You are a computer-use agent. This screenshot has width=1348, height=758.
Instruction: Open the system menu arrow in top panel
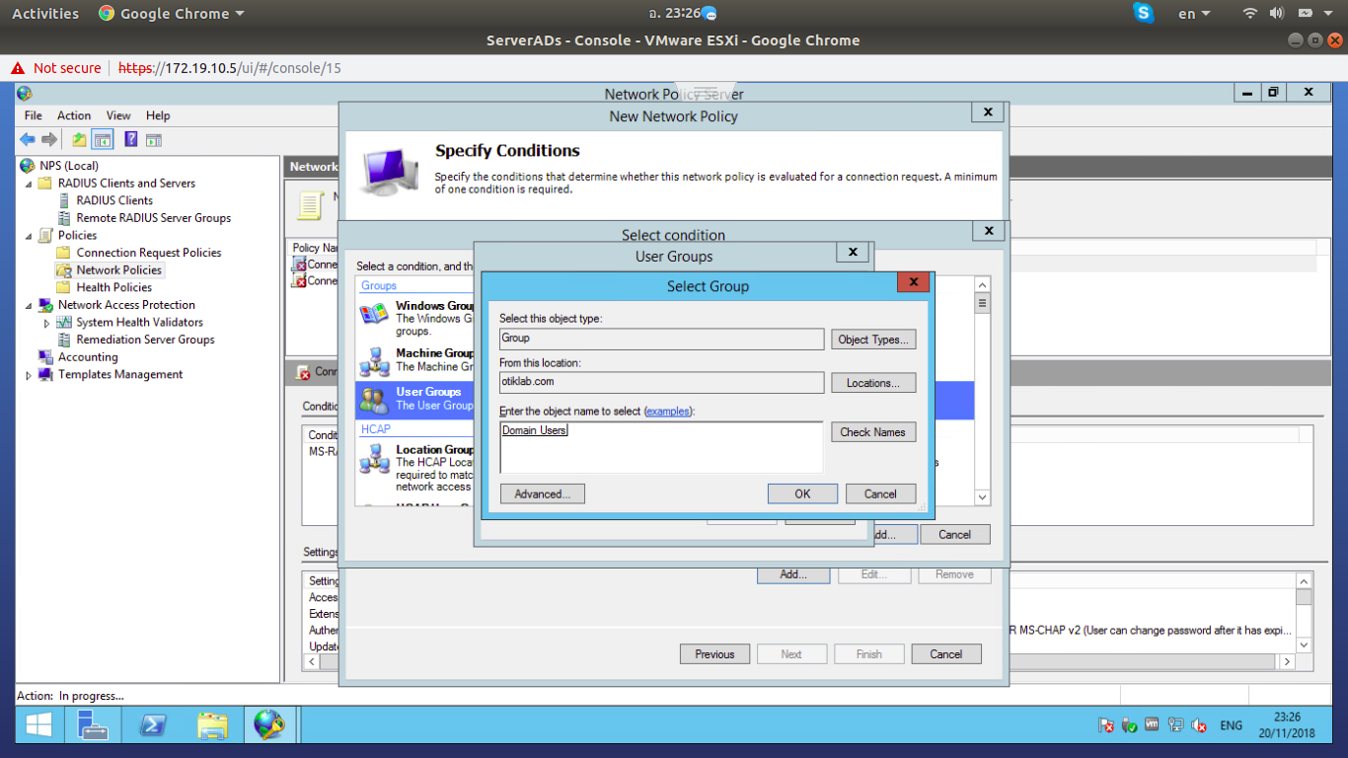click(x=1330, y=14)
